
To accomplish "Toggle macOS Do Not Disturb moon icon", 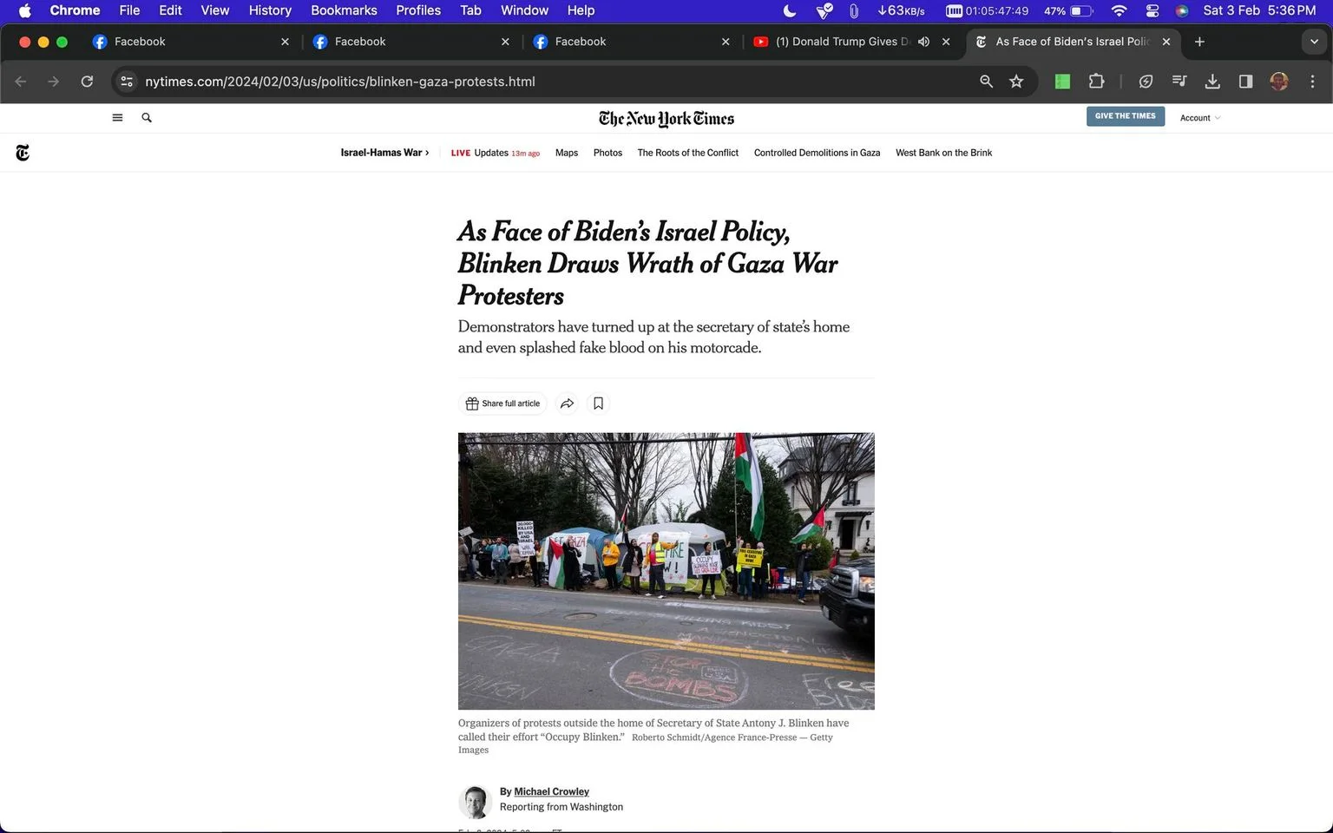I will (790, 10).
